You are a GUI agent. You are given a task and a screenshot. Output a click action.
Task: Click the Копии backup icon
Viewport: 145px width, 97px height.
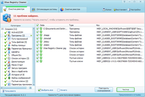tap(104, 10)
